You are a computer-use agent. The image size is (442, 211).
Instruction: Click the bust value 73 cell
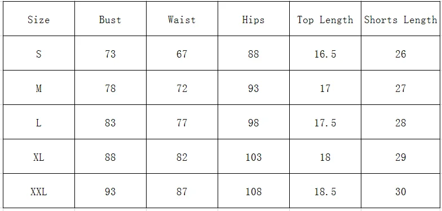pyautogui.click(x=111, y=53)
